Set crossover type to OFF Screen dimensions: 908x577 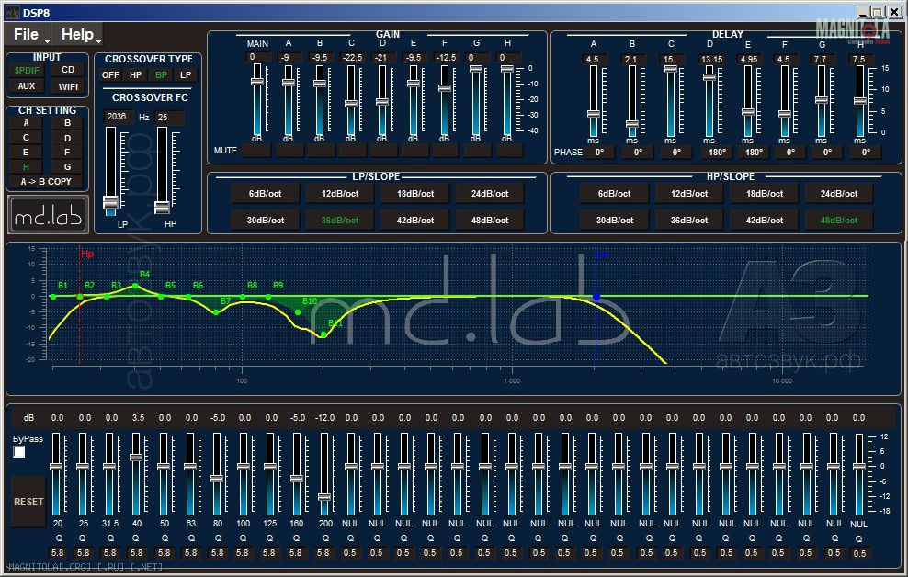(110, 75)
